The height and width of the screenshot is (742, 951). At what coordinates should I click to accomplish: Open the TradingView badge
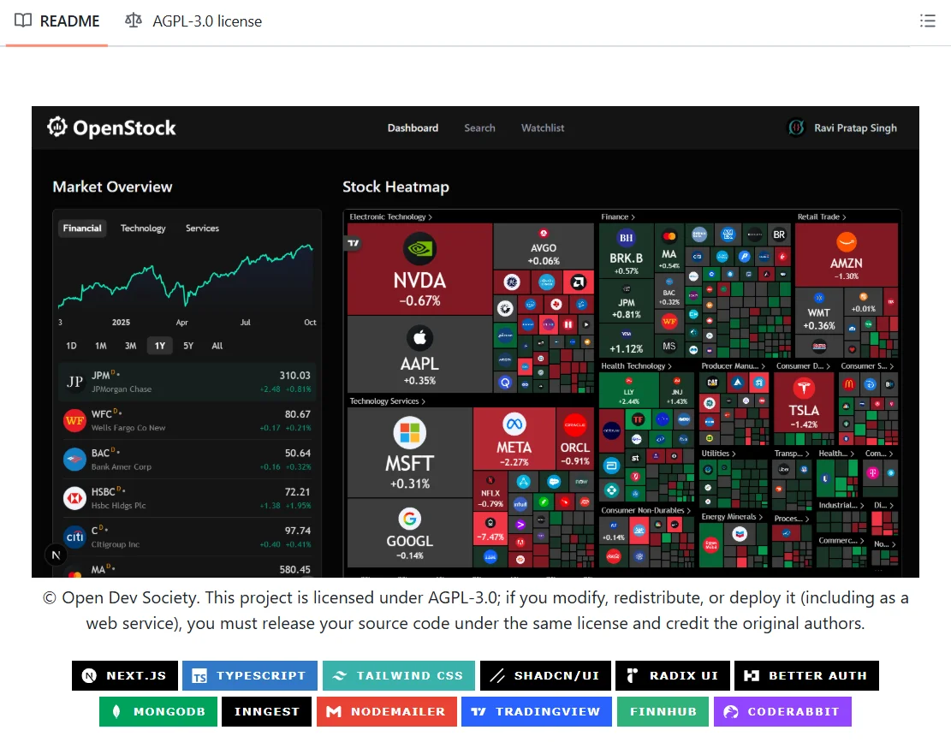click(x=536, y=712)
